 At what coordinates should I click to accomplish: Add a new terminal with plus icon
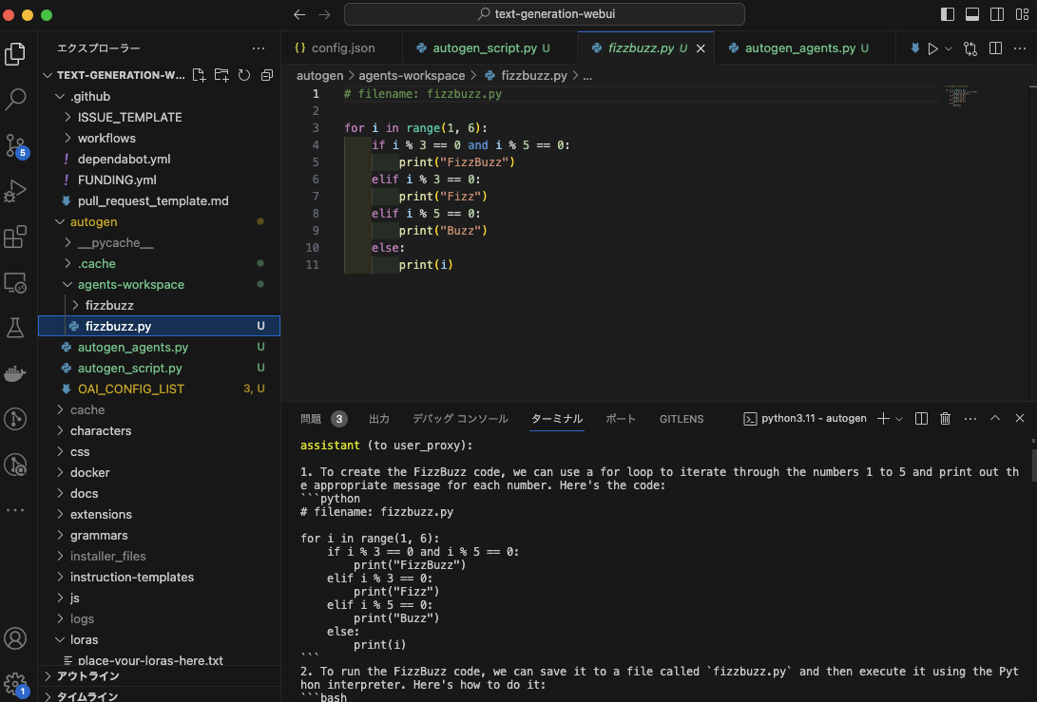click(x=883, y=418)
